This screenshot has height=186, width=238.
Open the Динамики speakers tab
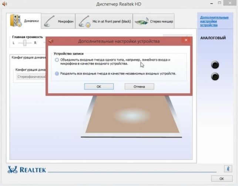coord(24,21)
